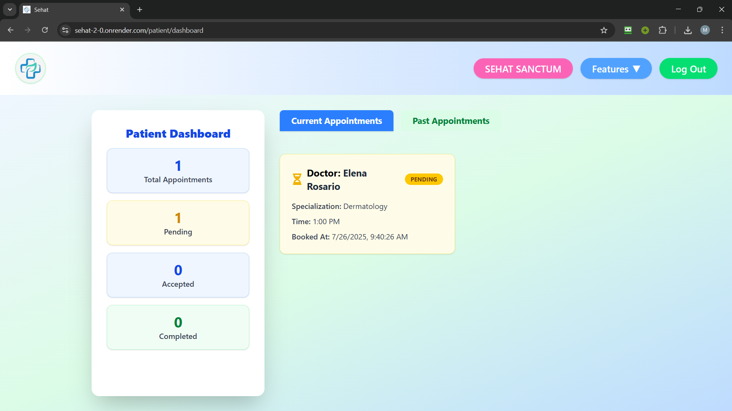This screenshot has width=732, height=411.
Task: Click the Log Out button
Action: pyautogui.click(x=688, y=69)
